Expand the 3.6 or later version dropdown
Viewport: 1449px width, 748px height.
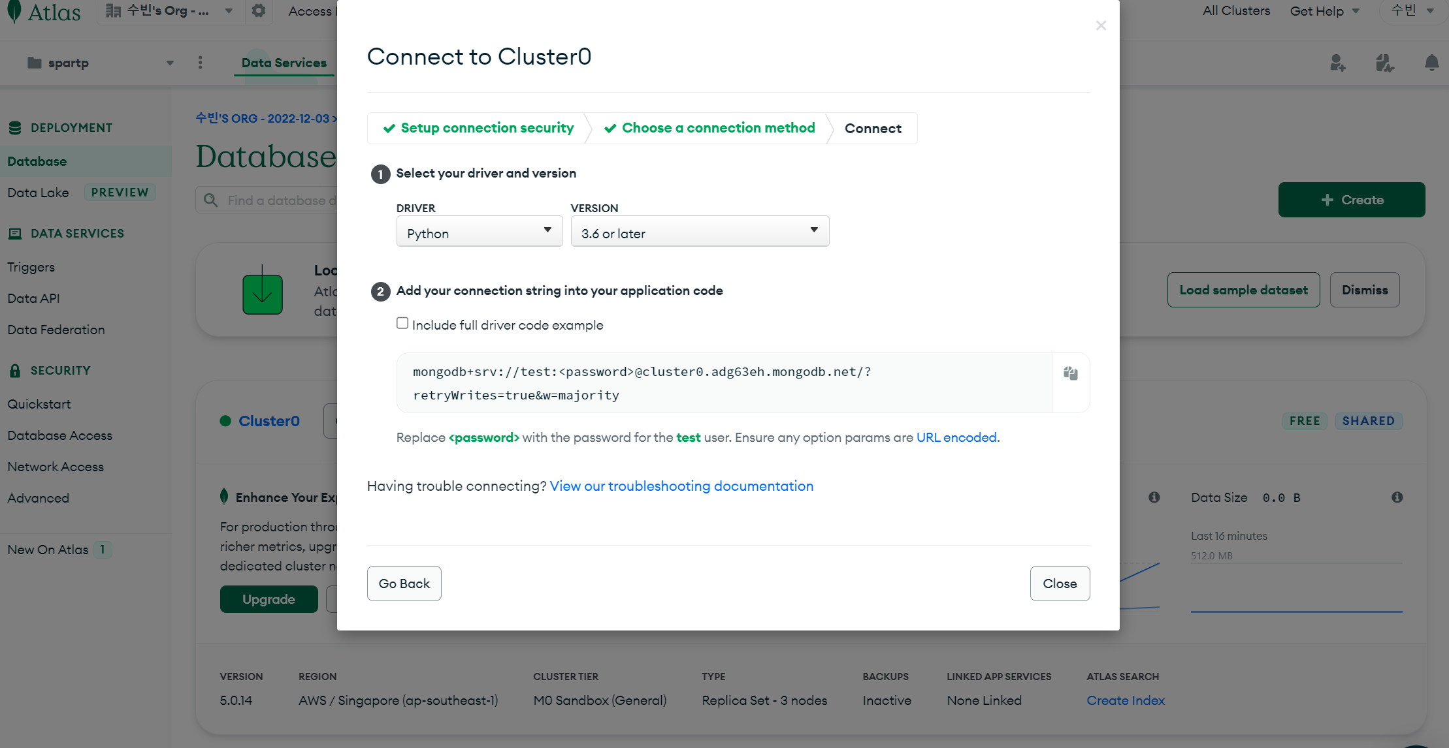[x=700, y=232]
